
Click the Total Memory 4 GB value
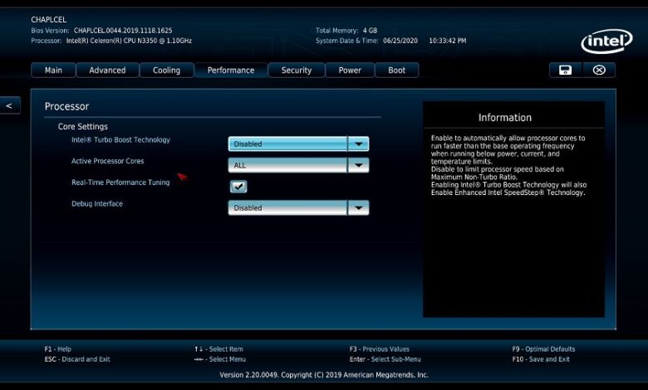370,31
